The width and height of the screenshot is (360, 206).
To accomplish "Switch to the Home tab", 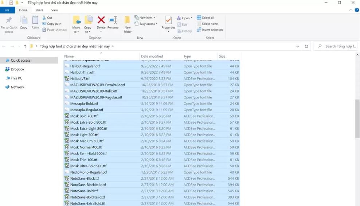I will coord(23,10).
